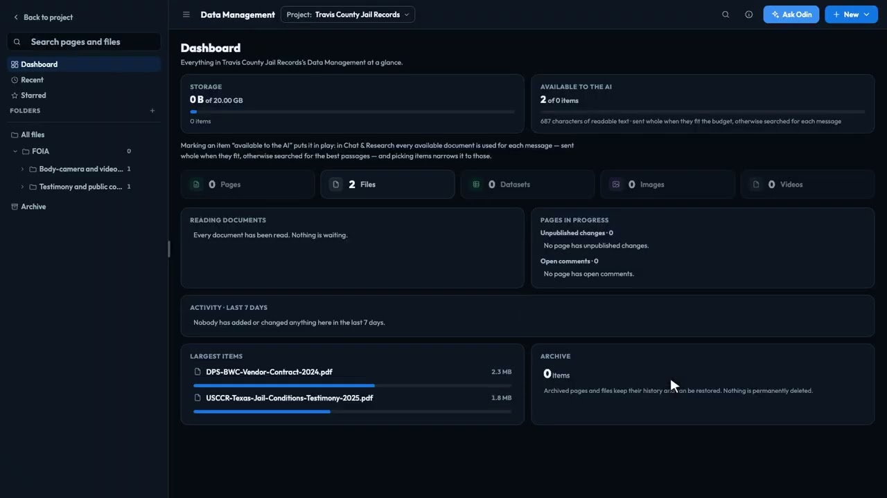Expand the Body-camera and video folder chevron
The image size is (887, 498).
(x=22, y=169)
